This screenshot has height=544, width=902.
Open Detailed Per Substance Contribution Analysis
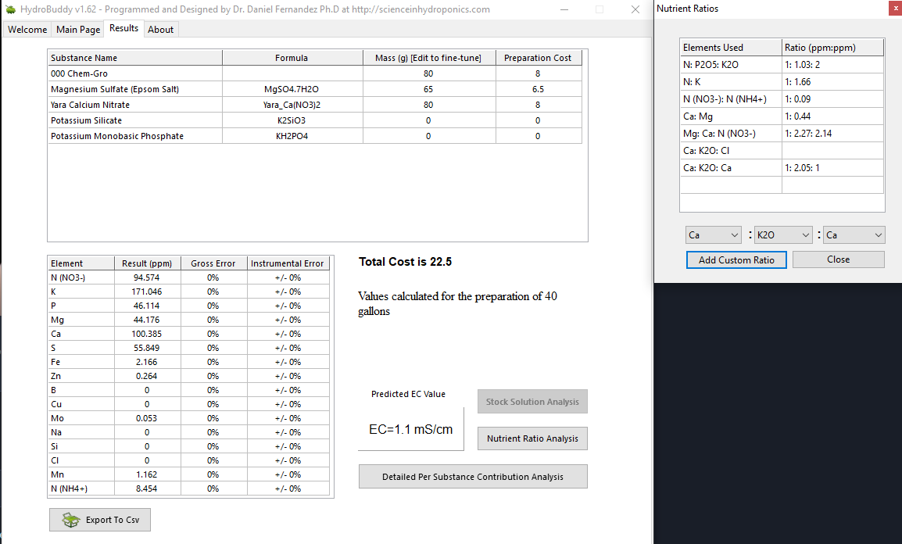(473, 477)
